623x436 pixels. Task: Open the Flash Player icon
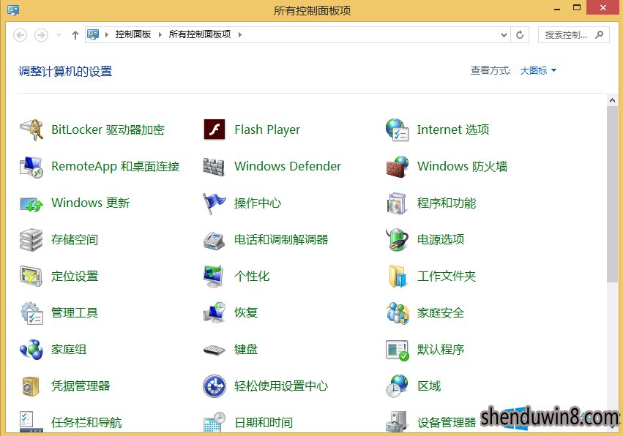[214, 129]
